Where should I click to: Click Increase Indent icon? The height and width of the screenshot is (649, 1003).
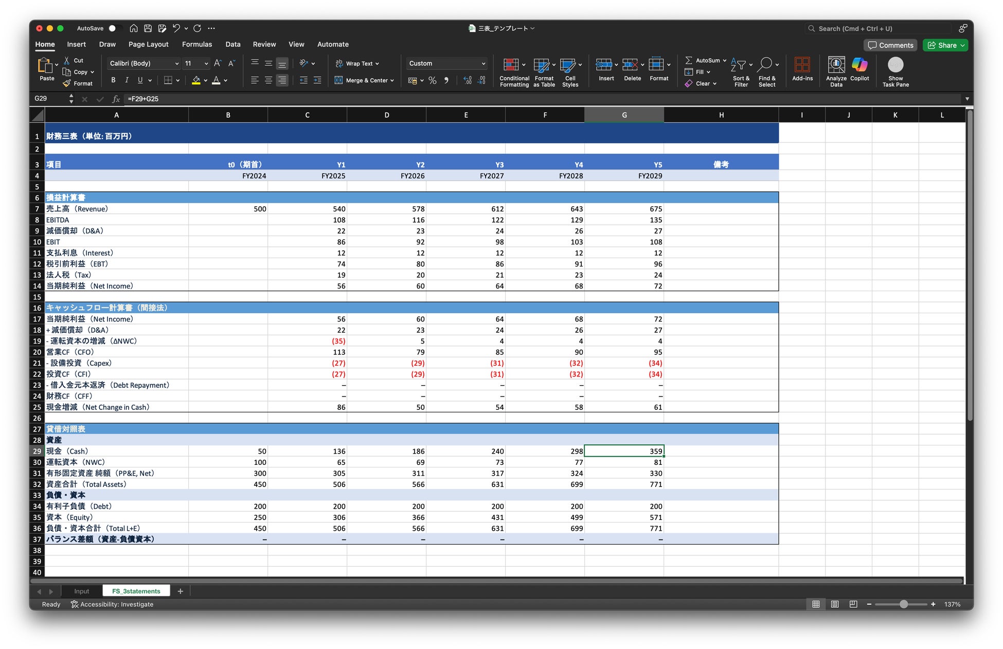coord(317,80)
